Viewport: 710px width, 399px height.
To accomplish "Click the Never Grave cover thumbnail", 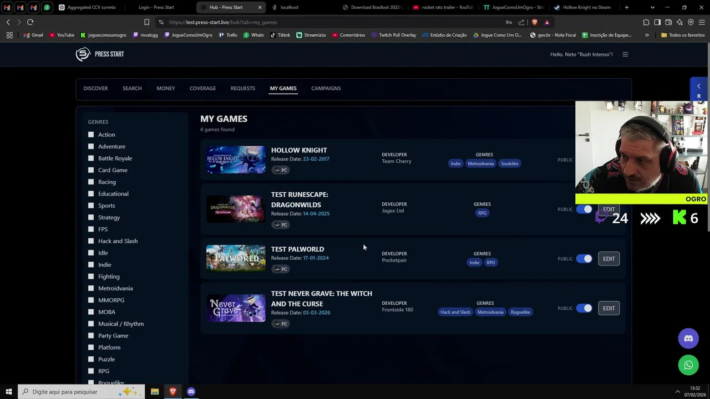I will coord(236,308).
